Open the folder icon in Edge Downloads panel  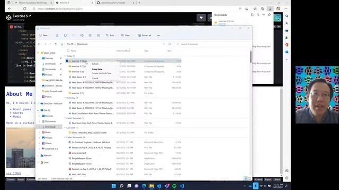click(253, 15)
